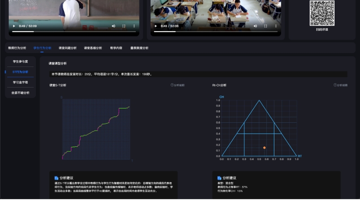Open more options on left video

pos(134,26)
